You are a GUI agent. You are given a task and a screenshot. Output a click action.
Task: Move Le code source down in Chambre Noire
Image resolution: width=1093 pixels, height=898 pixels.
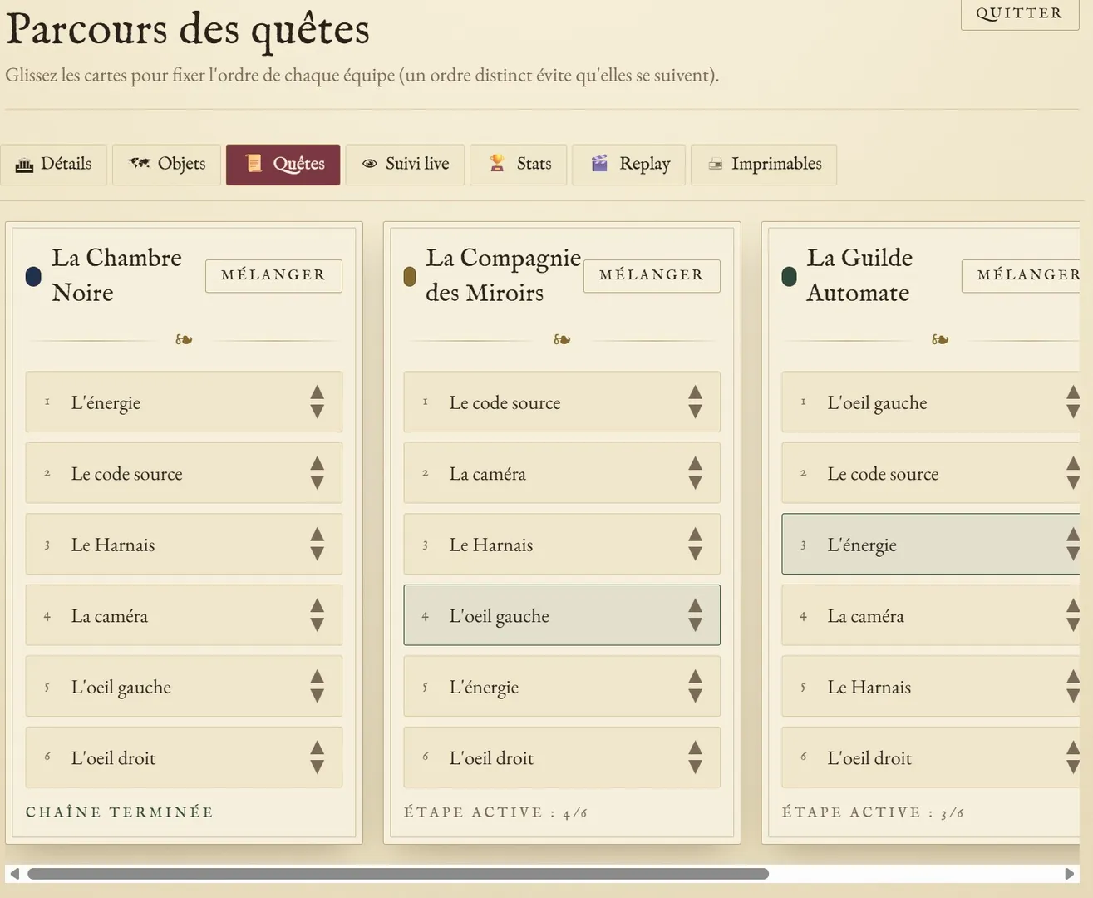tap(317, 482)
